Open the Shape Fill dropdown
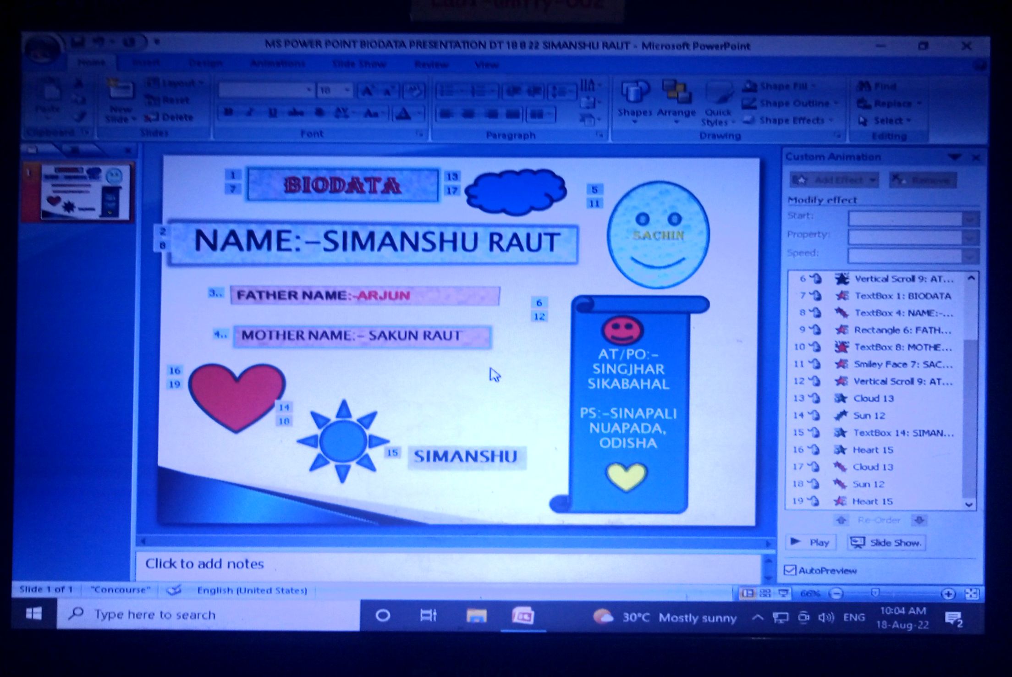Screen dimensions: 1012x677 814,86
